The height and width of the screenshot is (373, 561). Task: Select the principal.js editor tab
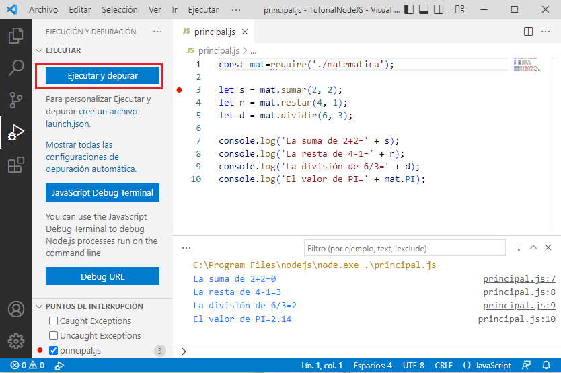click(x=215, y=32)
